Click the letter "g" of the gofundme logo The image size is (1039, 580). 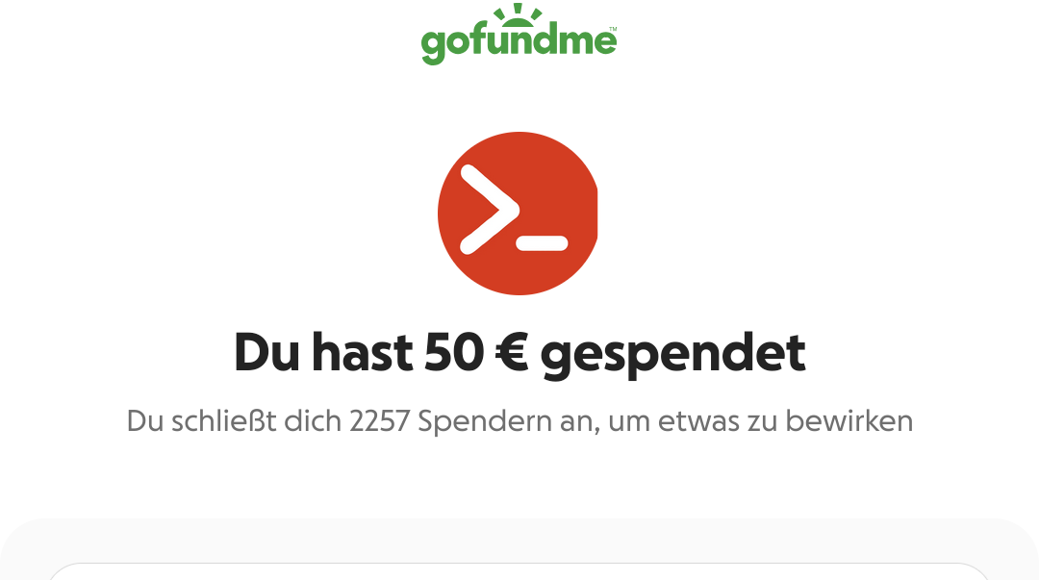[x=433, y=47]
